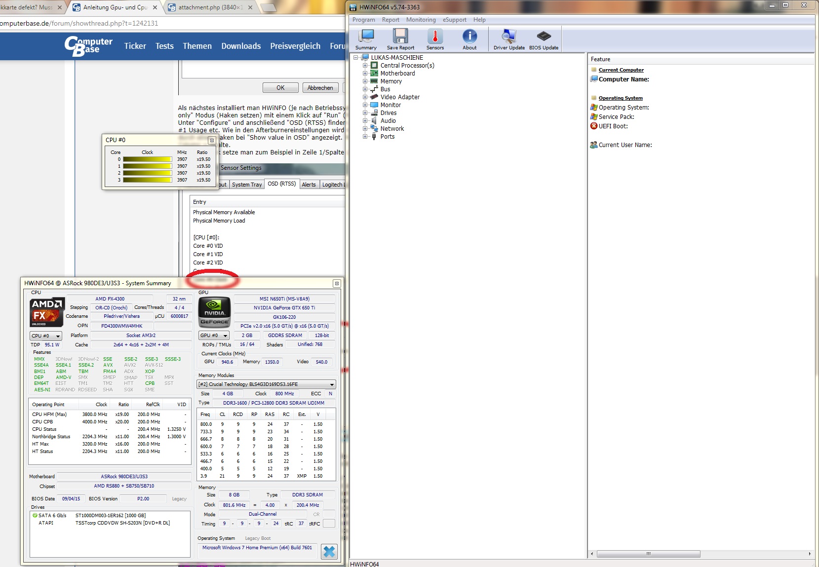Viewport: 819px width, 567px height.
Task: Close the attachment.php browser tab
Action: tap(250, 7)
